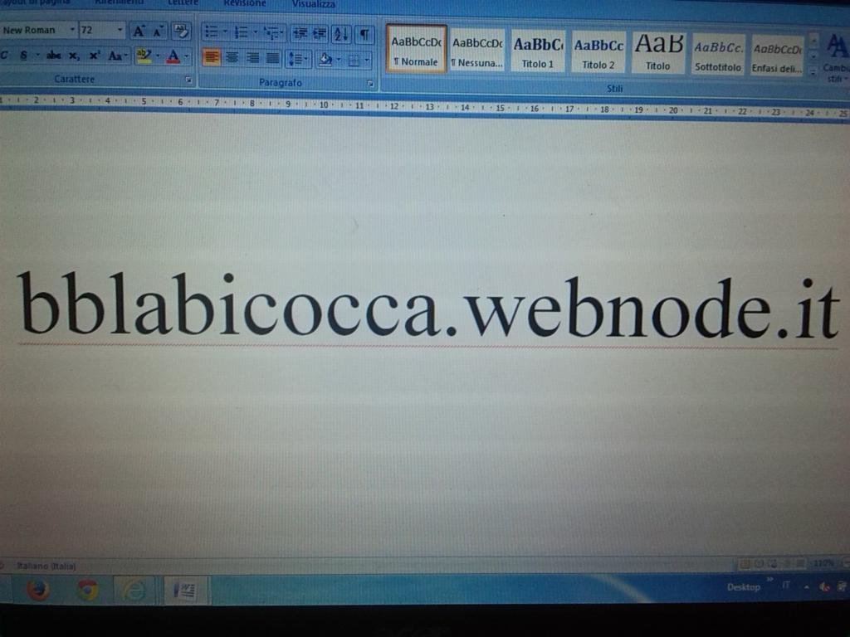Click the Grow Font button

(139, 31)
